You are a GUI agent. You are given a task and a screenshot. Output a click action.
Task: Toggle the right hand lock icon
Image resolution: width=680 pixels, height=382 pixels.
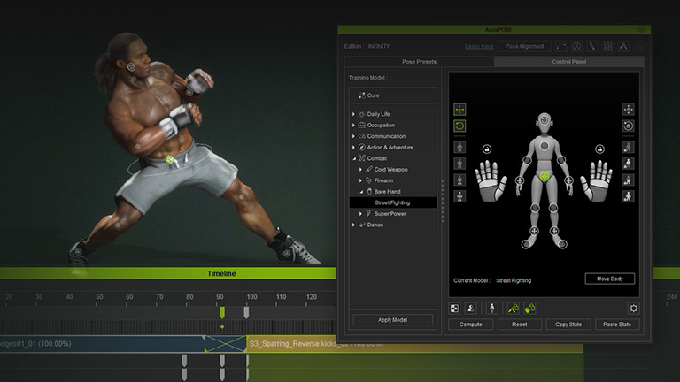coord(600,149)
